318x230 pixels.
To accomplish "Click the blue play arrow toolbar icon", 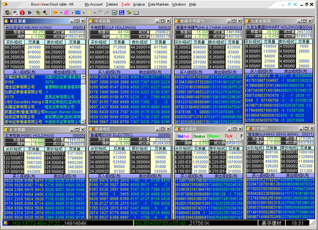I will coord(30,13).
